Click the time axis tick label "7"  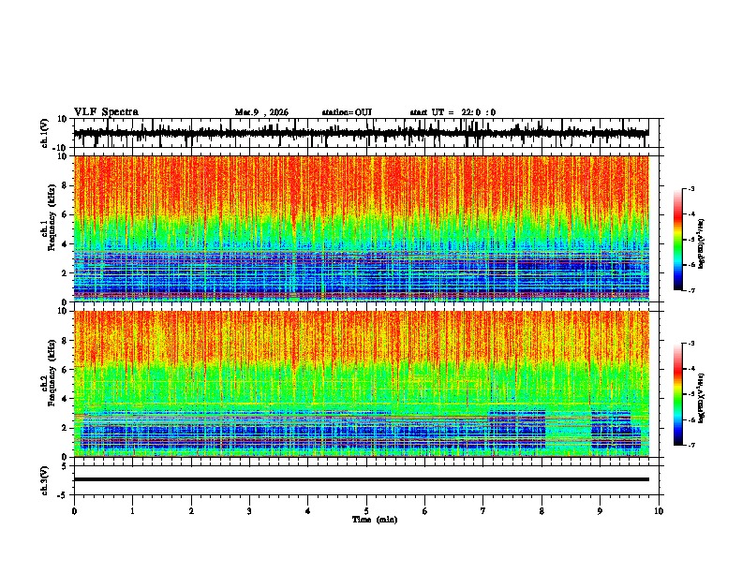click(483, 511)
